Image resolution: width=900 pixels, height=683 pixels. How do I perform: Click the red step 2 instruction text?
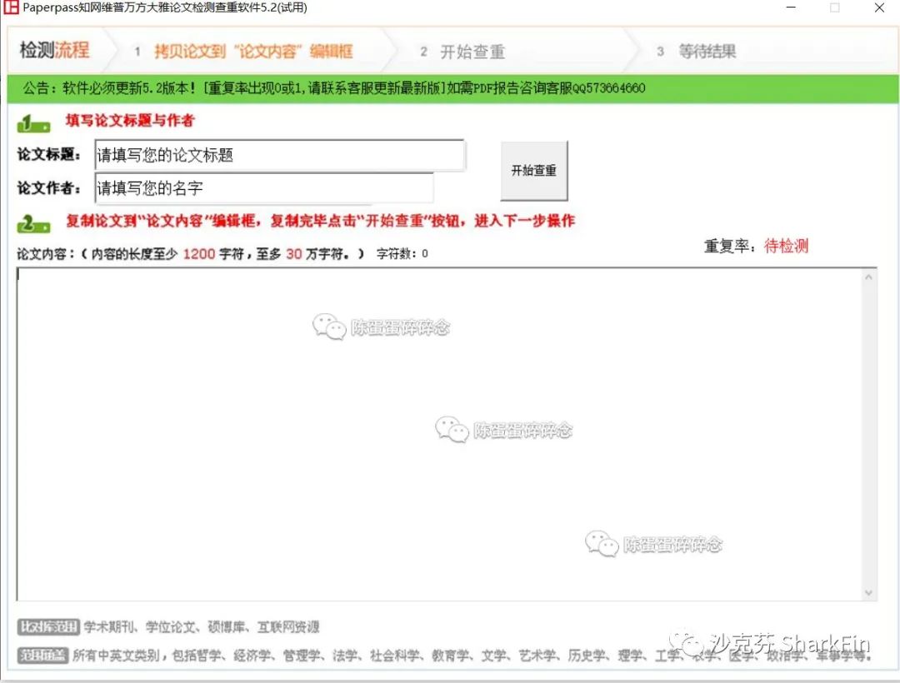pyautogui.click(x=320, y=221)
